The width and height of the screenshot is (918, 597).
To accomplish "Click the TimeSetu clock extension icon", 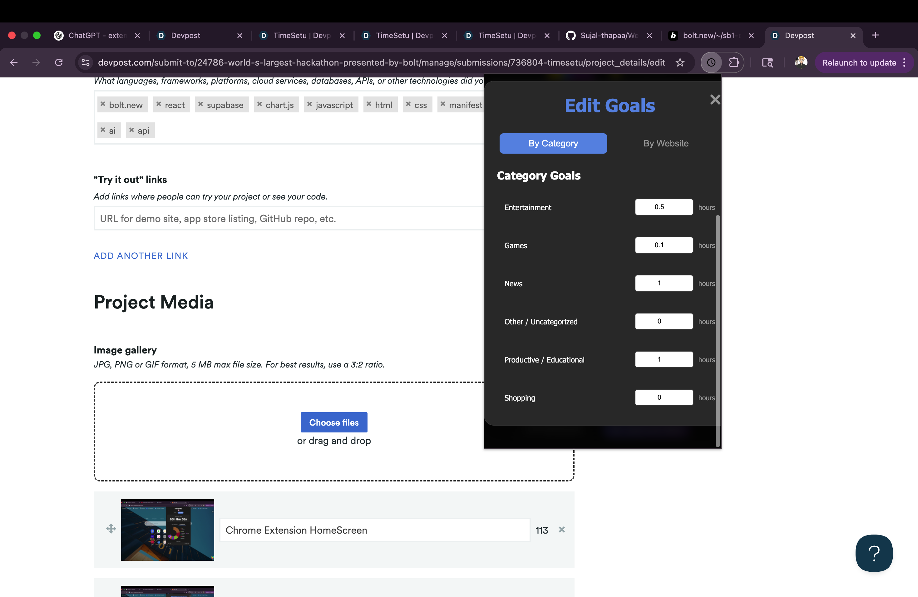I will click(x=711, y=62).
